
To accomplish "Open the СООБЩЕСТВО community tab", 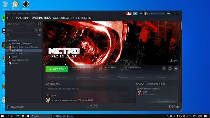I will coord(63,18).
